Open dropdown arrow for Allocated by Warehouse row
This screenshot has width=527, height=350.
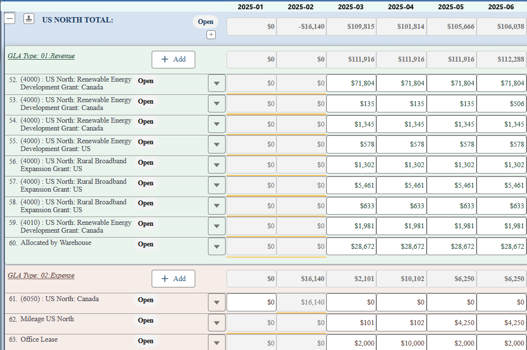pos(217,246)
